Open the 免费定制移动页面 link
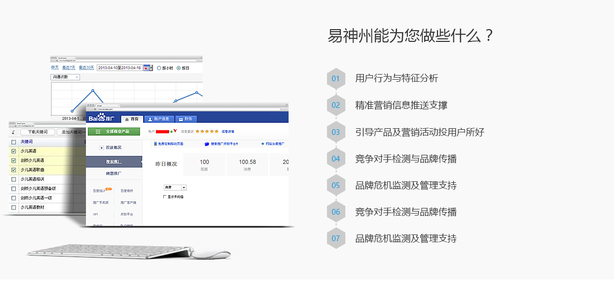 coord(170,144)
